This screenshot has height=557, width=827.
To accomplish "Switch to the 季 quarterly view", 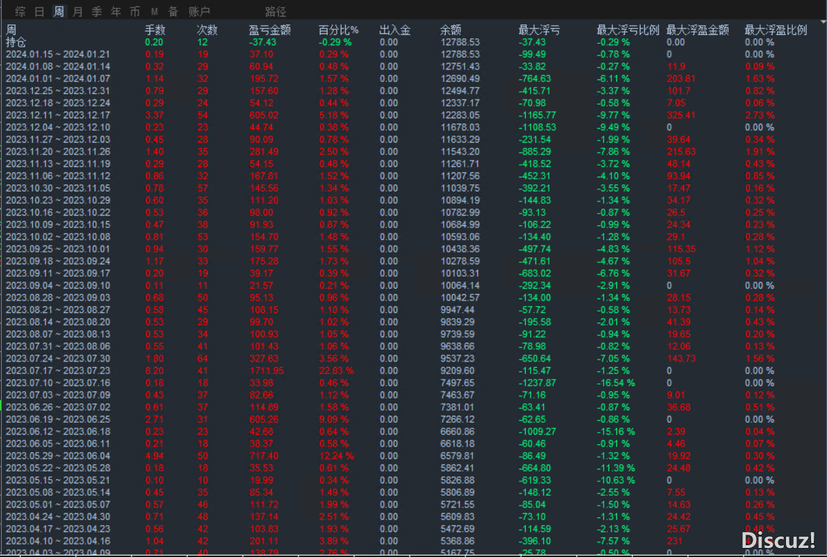I will (x=97, y=12).
